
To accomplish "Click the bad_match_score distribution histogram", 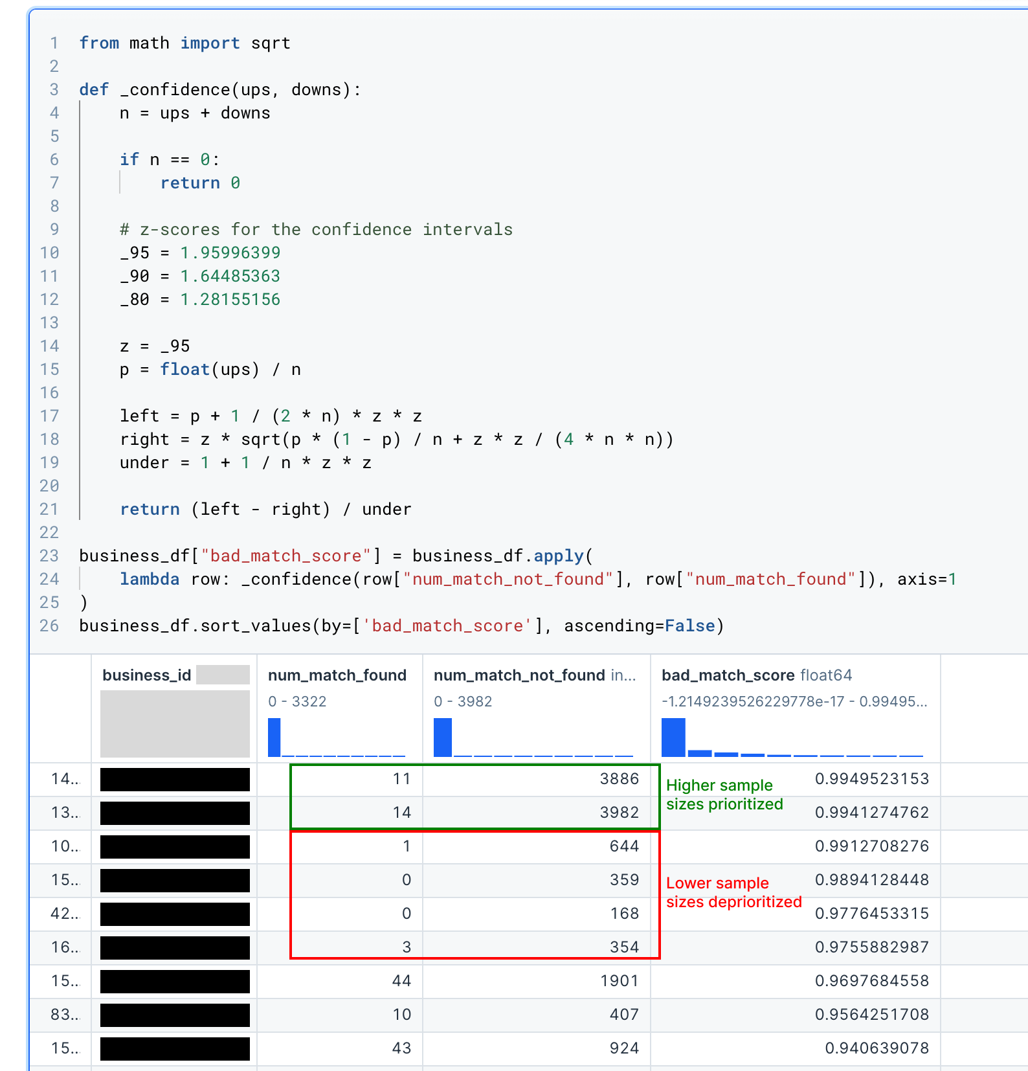I will tap(792, 738).
